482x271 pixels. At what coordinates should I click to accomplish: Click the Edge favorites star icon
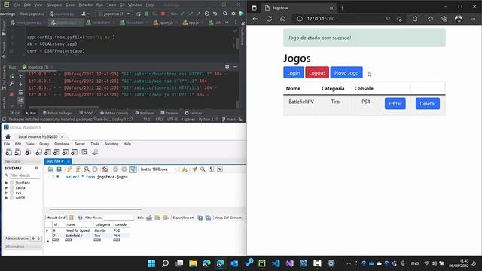[x=430, y=19]
